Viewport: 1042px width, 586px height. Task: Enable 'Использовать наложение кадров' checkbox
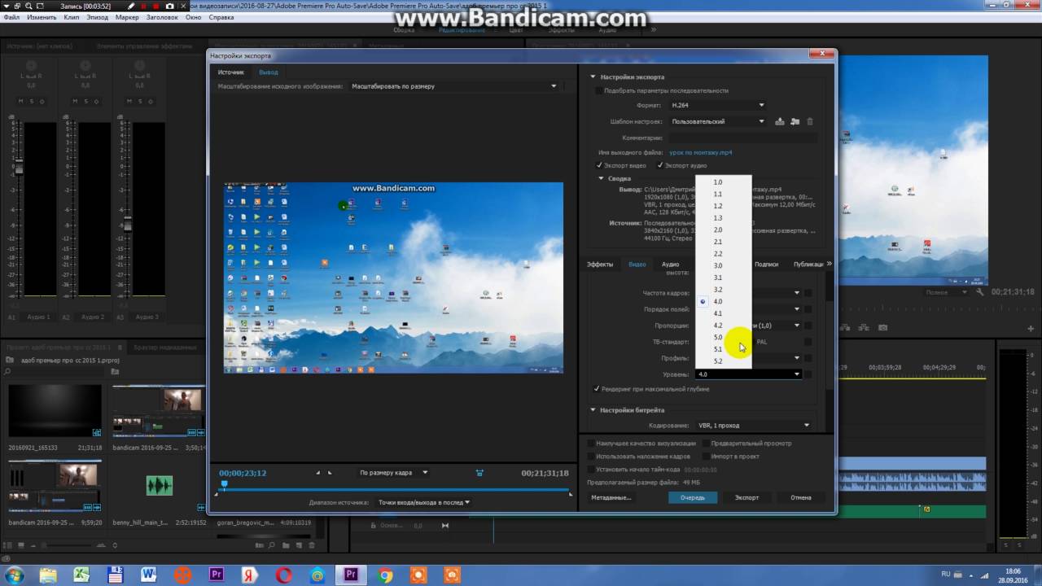pyautogui.click(x=590, y=457)
